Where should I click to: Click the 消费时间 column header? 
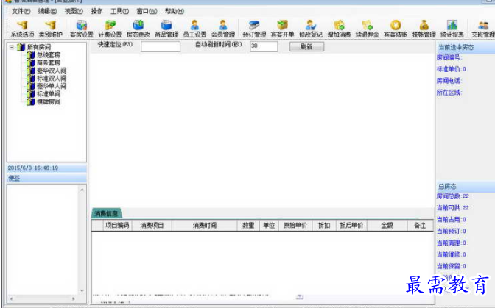tap(205, 226)
